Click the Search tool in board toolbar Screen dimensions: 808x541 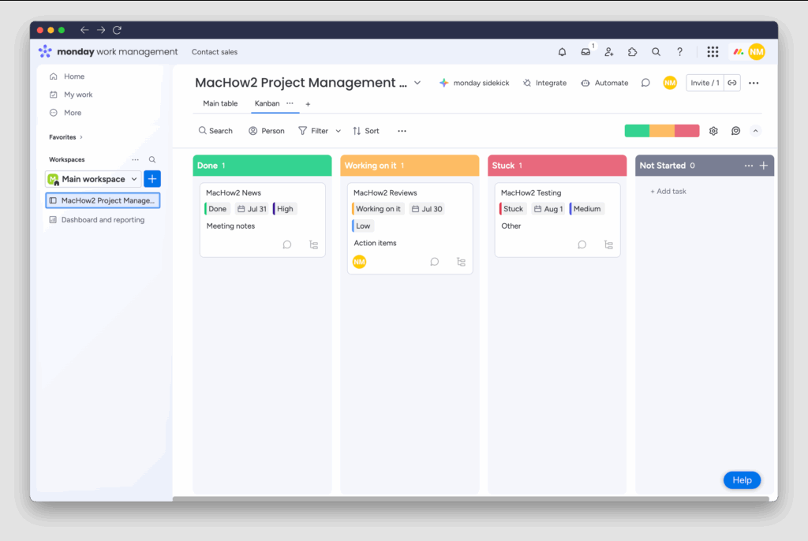coord(215,131)
